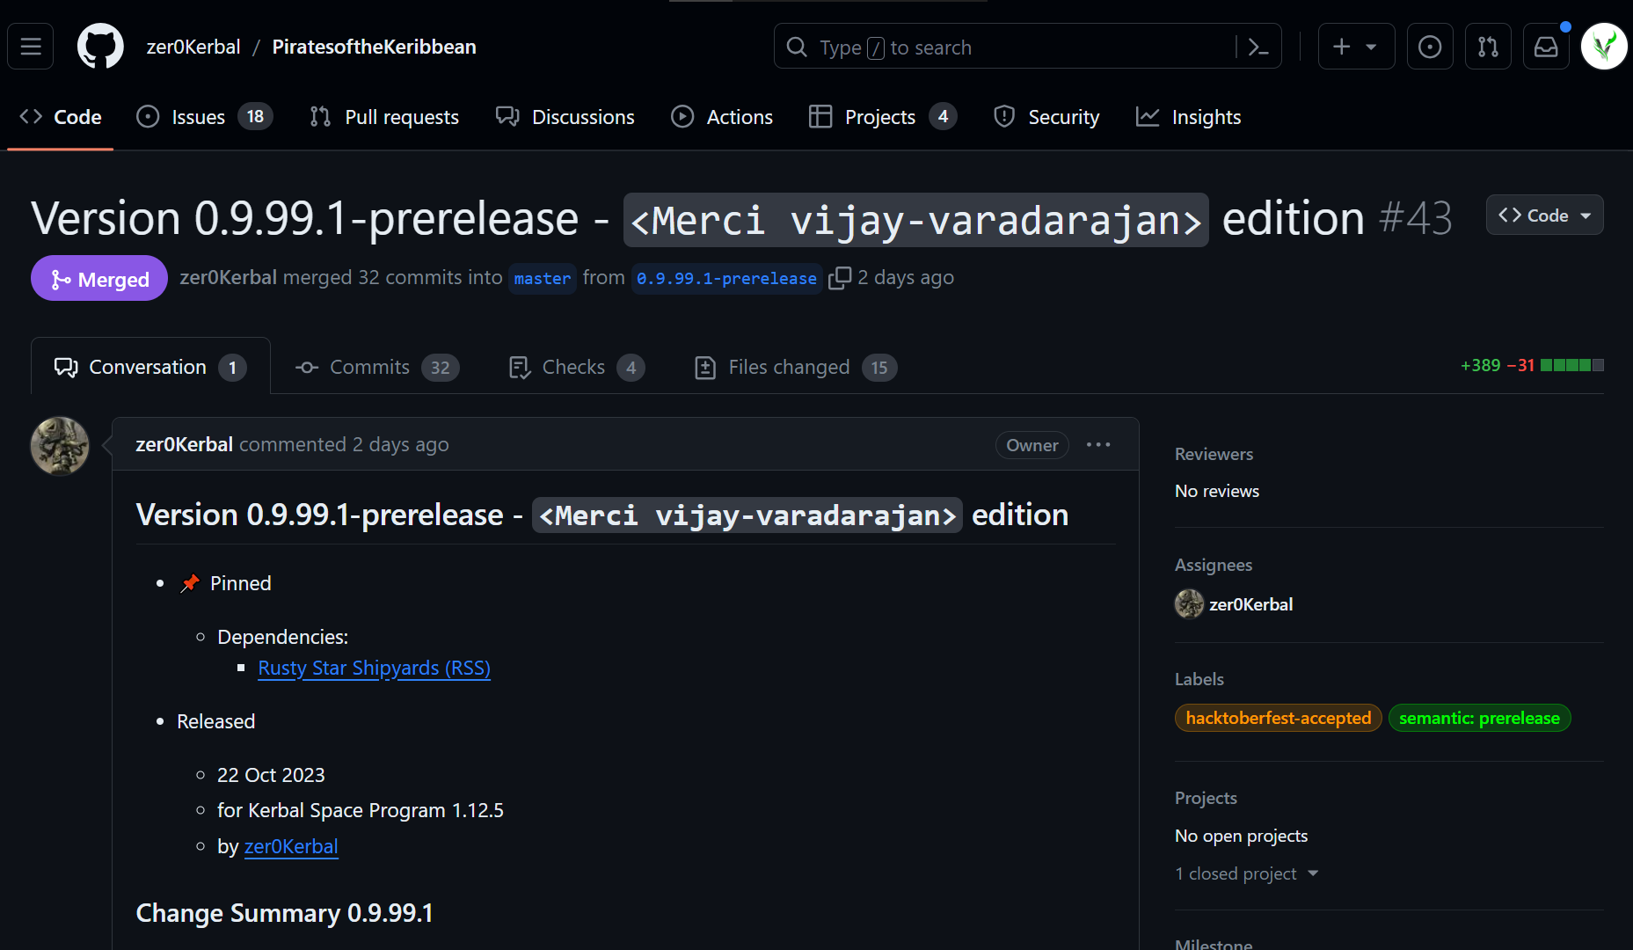Open the Issues tab
Image resolution: width=1633 pixels, height=950 pixels.
[204, 117]
